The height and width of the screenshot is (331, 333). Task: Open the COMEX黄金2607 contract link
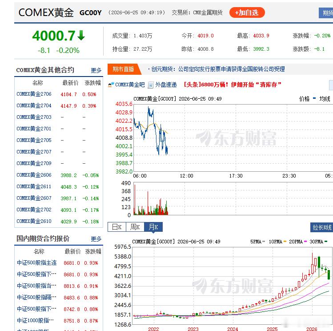(34, 198)
